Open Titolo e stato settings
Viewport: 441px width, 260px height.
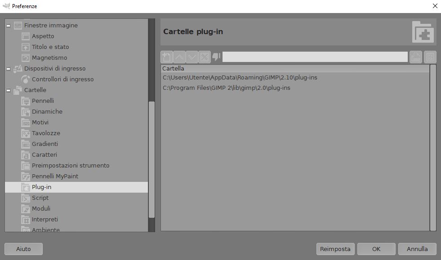click(50, 47)
